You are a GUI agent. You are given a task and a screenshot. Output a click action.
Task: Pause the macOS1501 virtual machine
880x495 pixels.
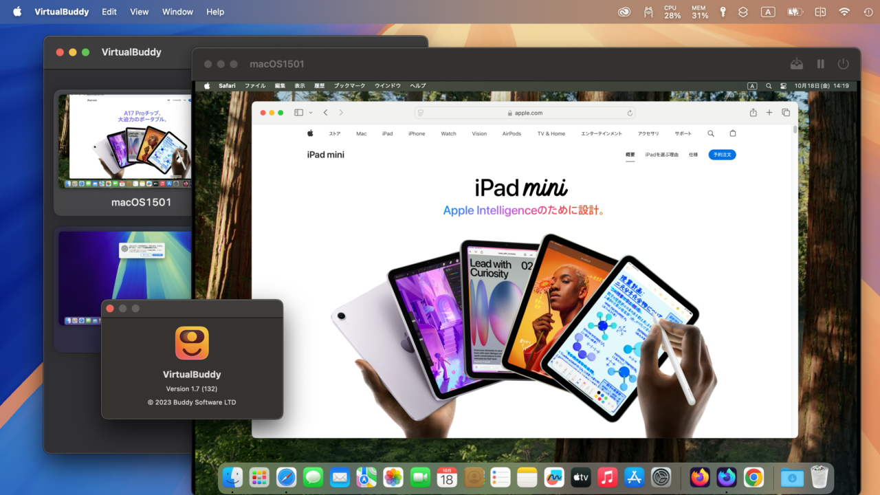click(x=820, y=64)
